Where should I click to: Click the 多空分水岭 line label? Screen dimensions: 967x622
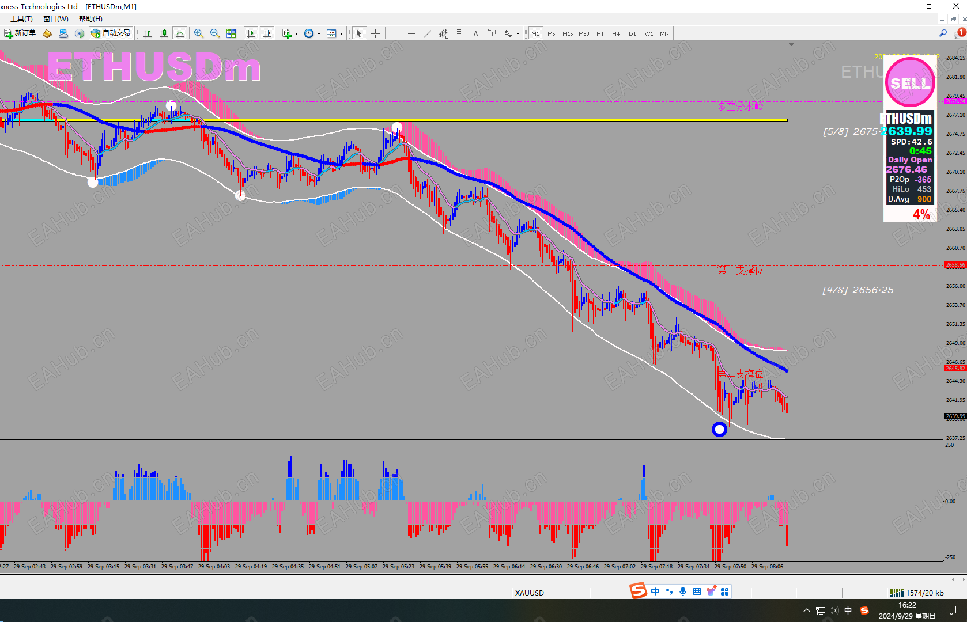click(x=740, y=107)
